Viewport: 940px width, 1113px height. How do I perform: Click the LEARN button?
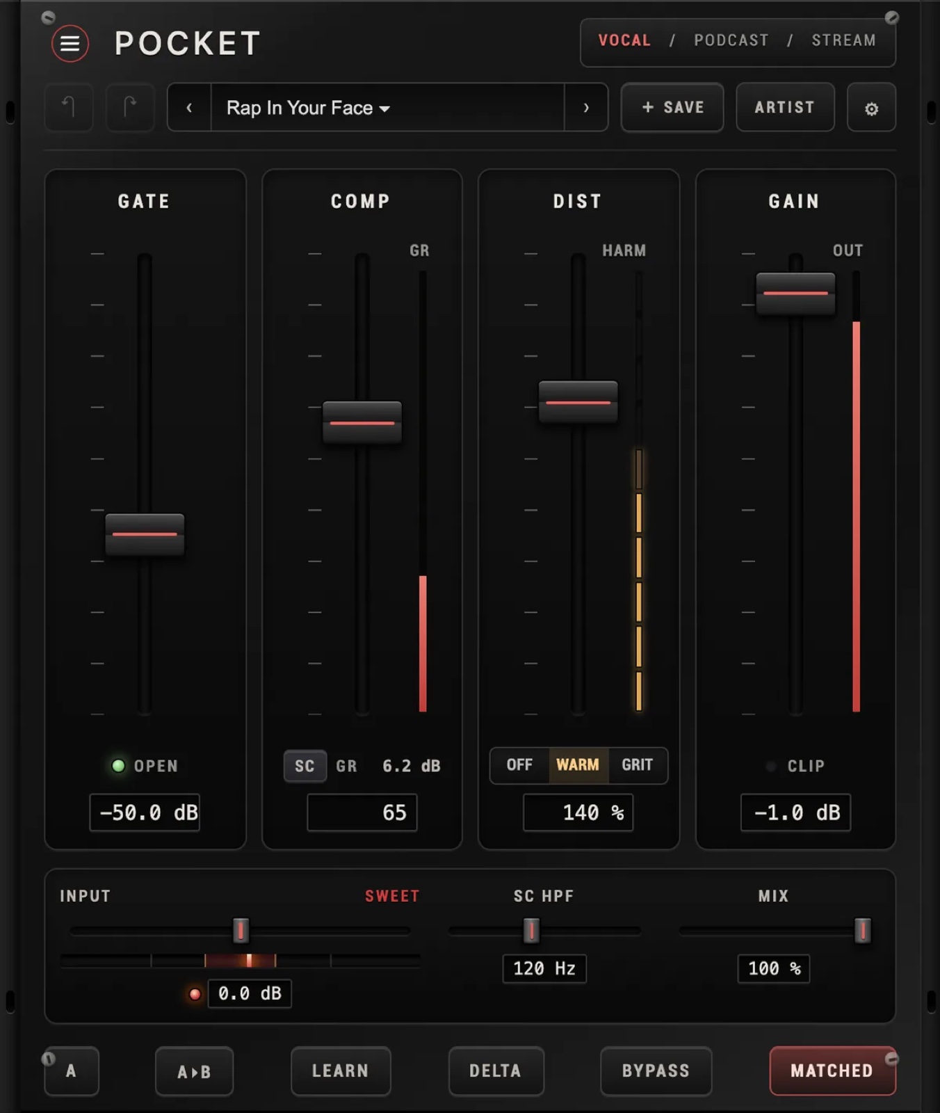point(341,1071)
